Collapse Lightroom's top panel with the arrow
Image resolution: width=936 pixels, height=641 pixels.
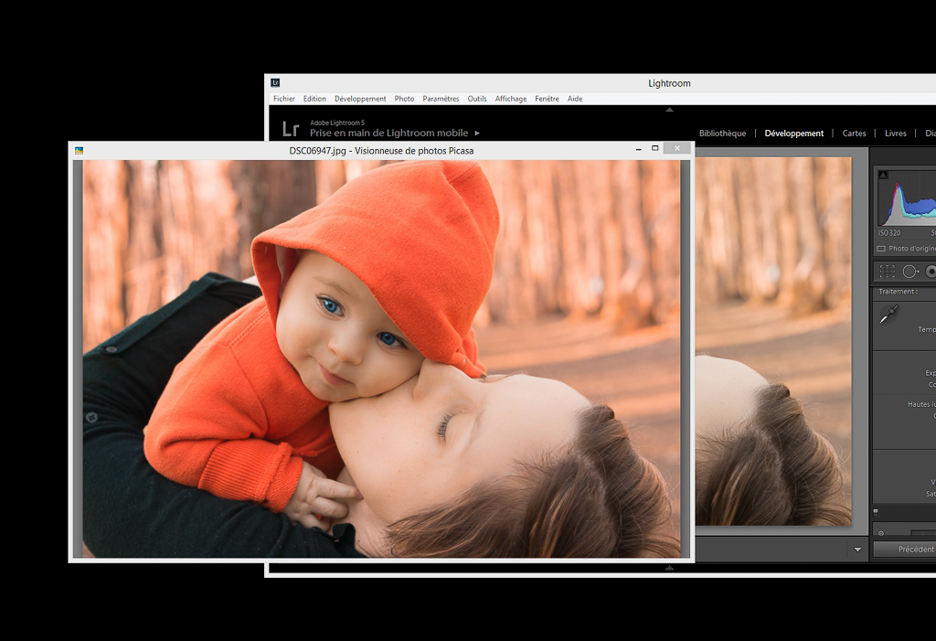coord(669,110)
